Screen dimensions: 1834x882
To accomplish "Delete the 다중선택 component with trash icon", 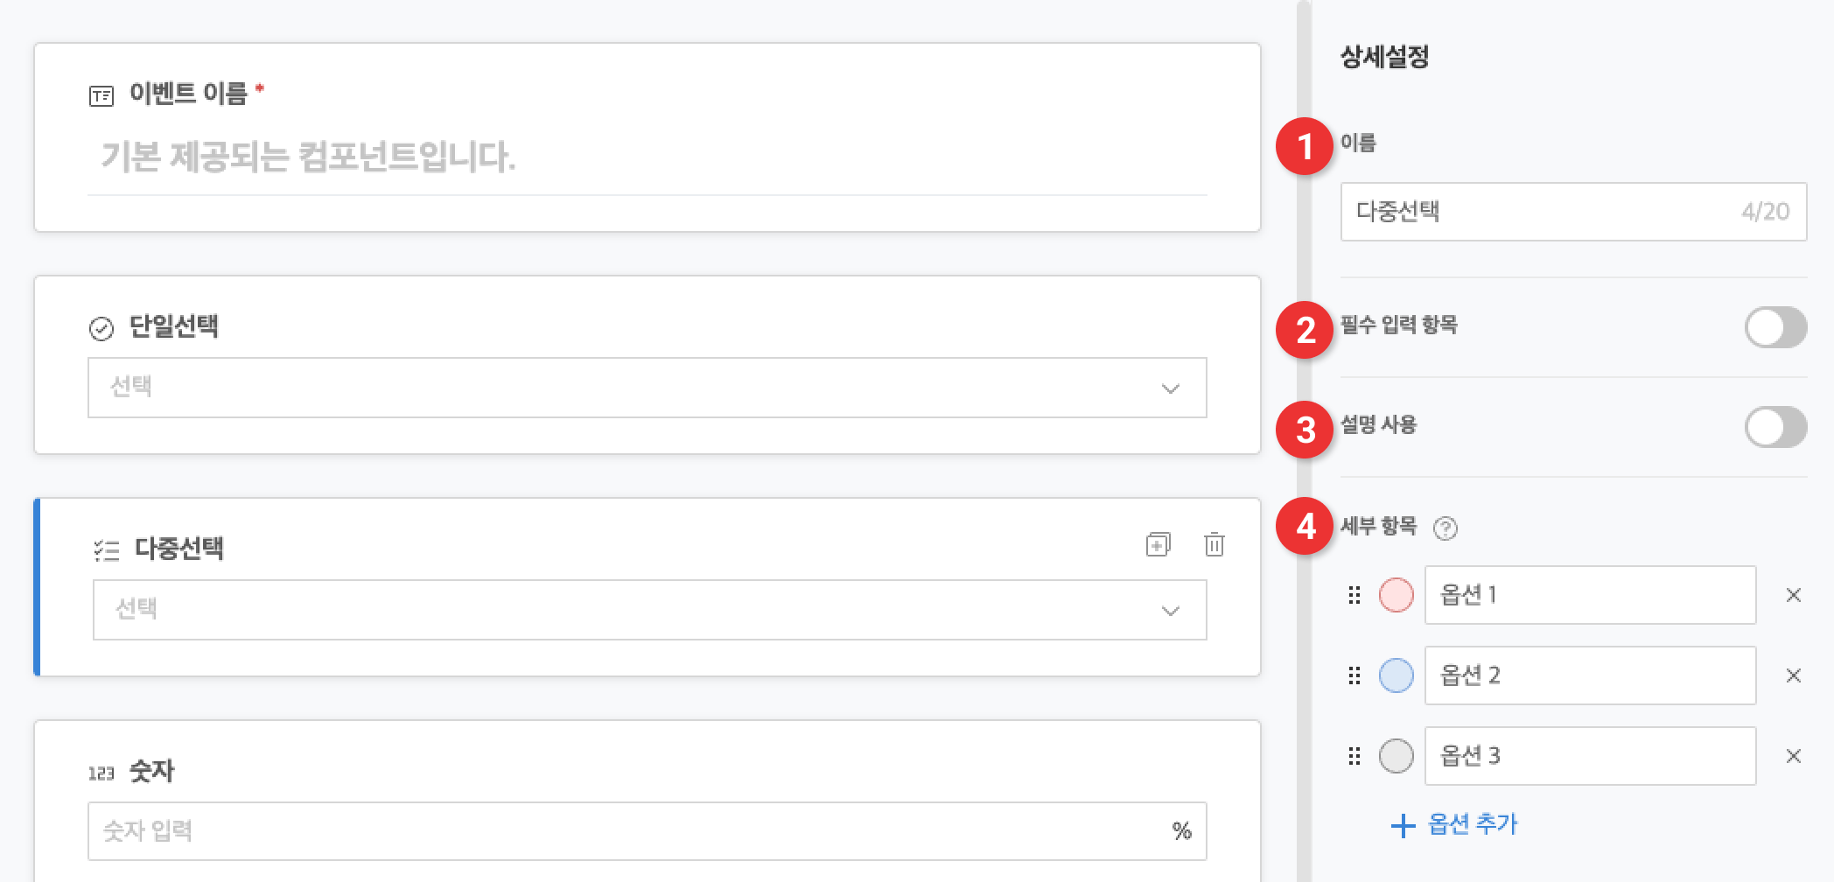I will (1214, 544).
